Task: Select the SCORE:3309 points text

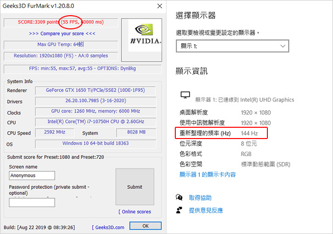Action: 38,22
